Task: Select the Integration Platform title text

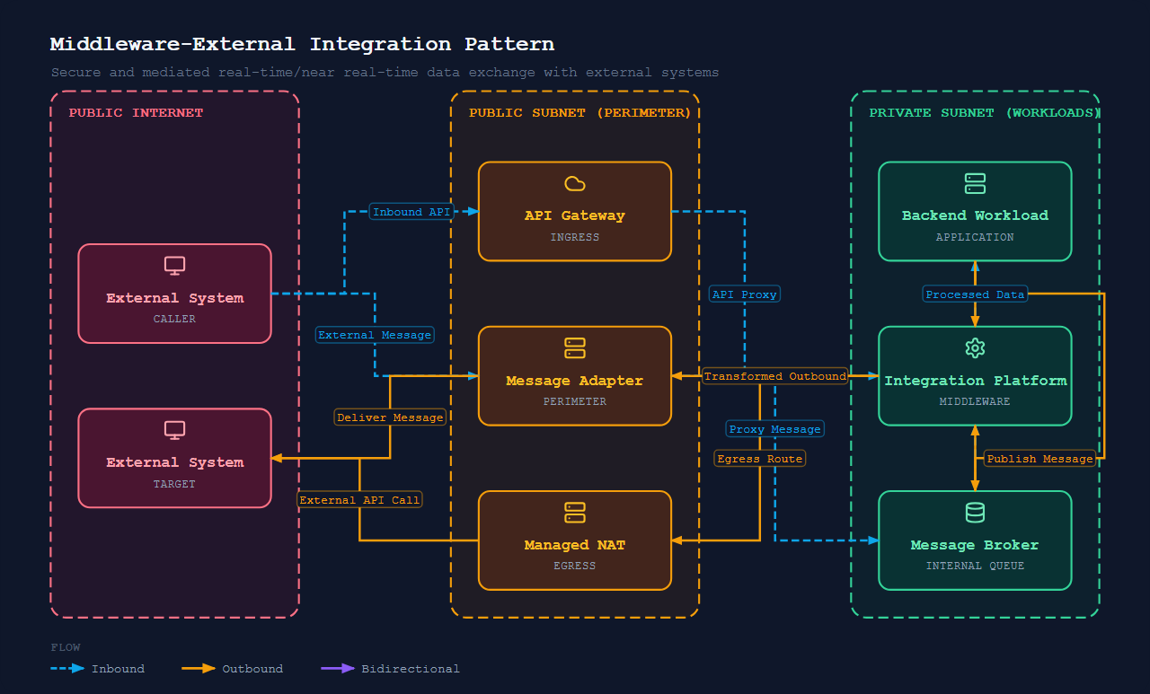Action: (x=975, y=381)
